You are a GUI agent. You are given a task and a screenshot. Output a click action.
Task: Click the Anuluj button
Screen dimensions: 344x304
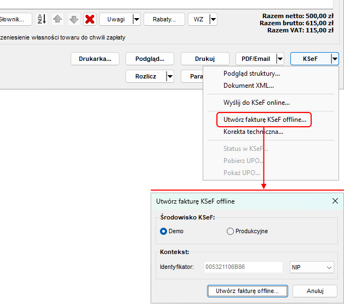point(314,291)
